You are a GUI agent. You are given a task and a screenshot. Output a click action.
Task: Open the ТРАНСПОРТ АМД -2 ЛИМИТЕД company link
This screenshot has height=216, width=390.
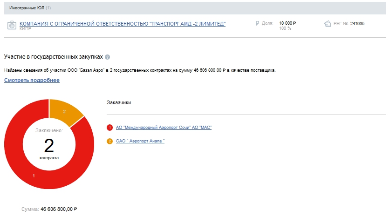(123, 24)
